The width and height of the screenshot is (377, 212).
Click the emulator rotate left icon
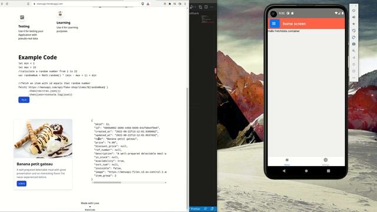point(353,31)
